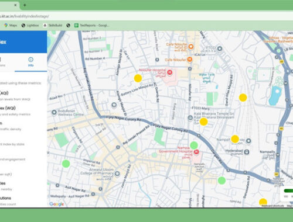The image size is (293, 222).
Task: Click the Google logo on map
Action: (57, 204)
